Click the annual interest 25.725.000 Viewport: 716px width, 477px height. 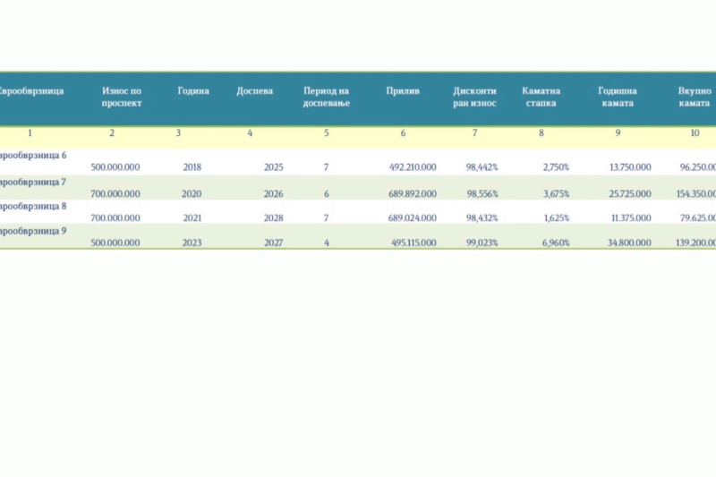630,194
